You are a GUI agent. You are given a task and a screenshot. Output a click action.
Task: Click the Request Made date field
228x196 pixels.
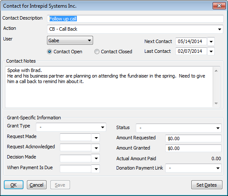[76, 138]
